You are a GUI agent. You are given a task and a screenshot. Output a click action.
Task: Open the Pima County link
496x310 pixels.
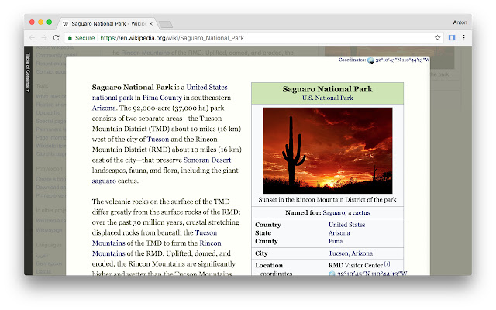160,98
